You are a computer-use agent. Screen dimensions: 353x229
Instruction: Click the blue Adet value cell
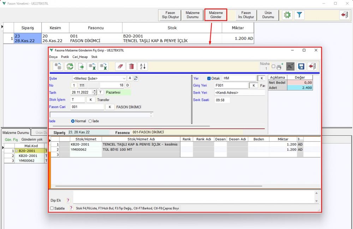tap(300, 88)
